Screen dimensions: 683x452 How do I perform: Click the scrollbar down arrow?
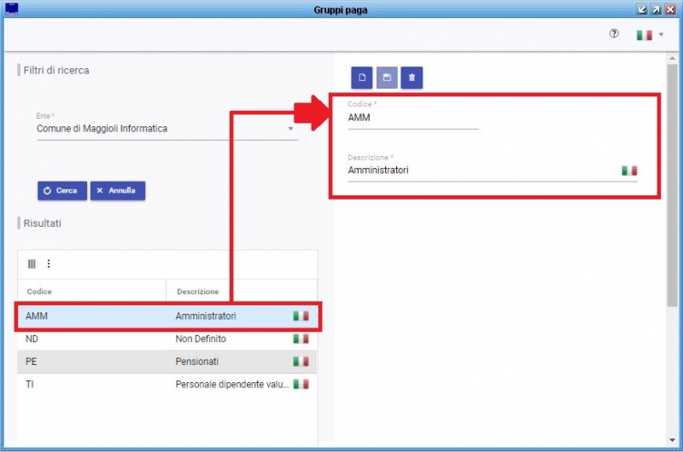click(x=672, y=440)
